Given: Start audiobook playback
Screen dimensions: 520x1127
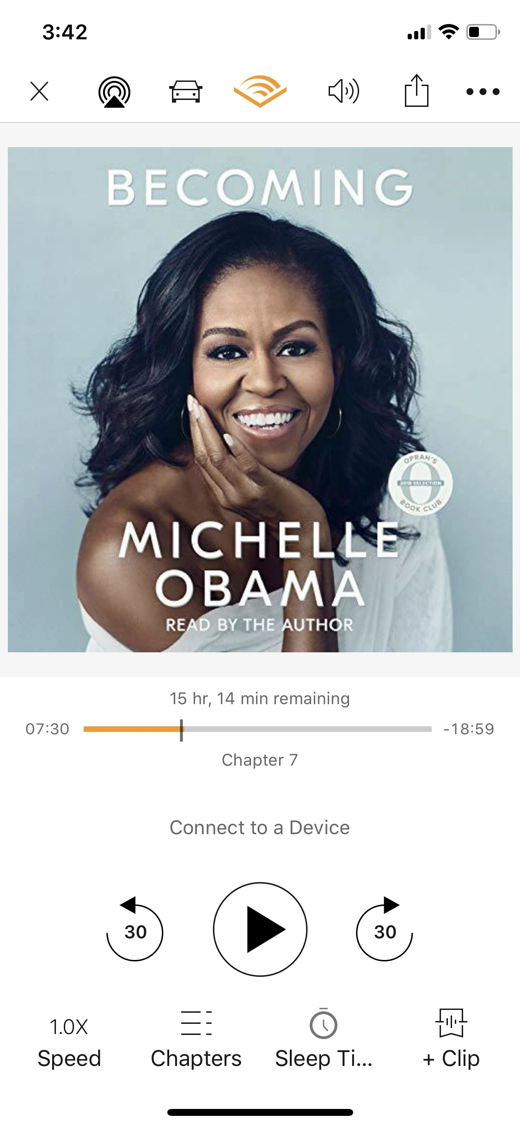Looking at the screenshot, I should (260, 929).
